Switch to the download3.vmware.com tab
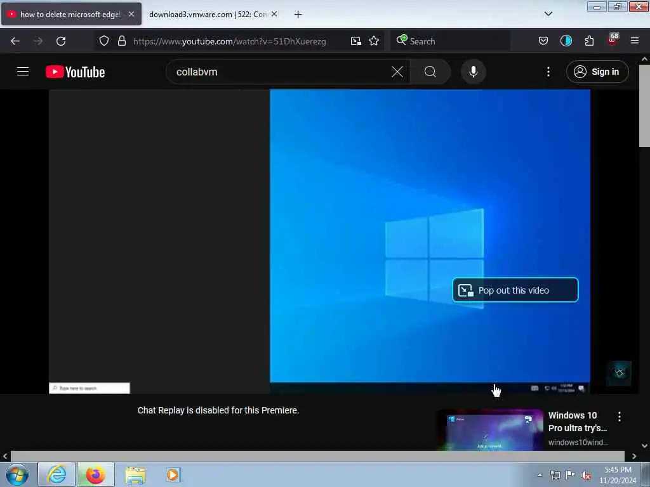 [208, 15]
